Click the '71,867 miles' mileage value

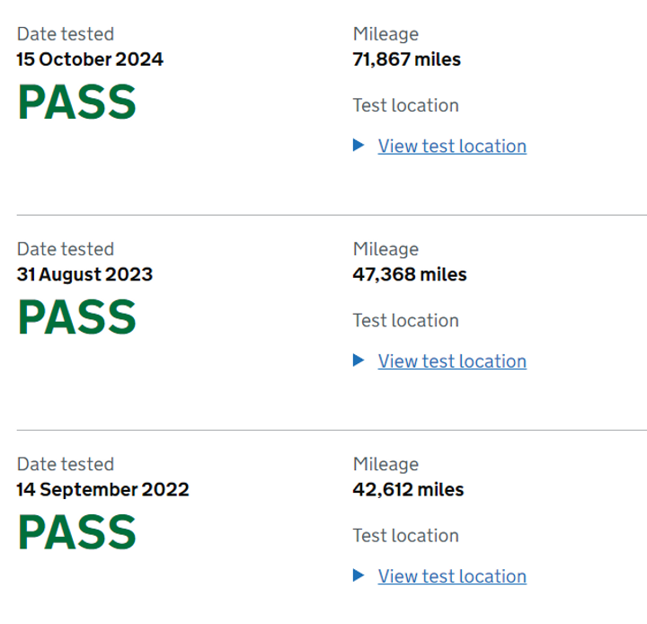pos(407,60)
